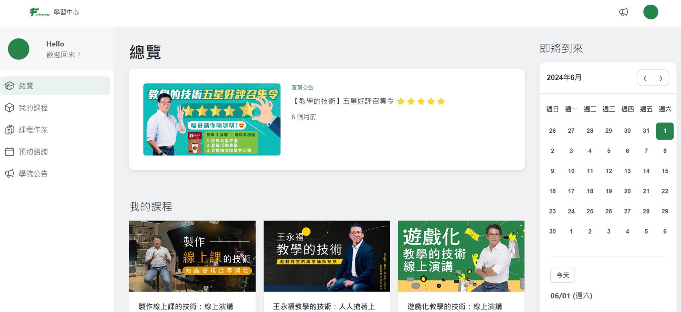
Task: Open the green profile avatar in top bar
Action: click(650, 12)
